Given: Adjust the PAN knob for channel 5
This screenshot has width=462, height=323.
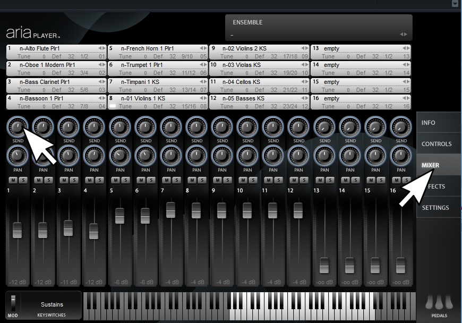Looking at the screenshot, I should pos(120,156).
